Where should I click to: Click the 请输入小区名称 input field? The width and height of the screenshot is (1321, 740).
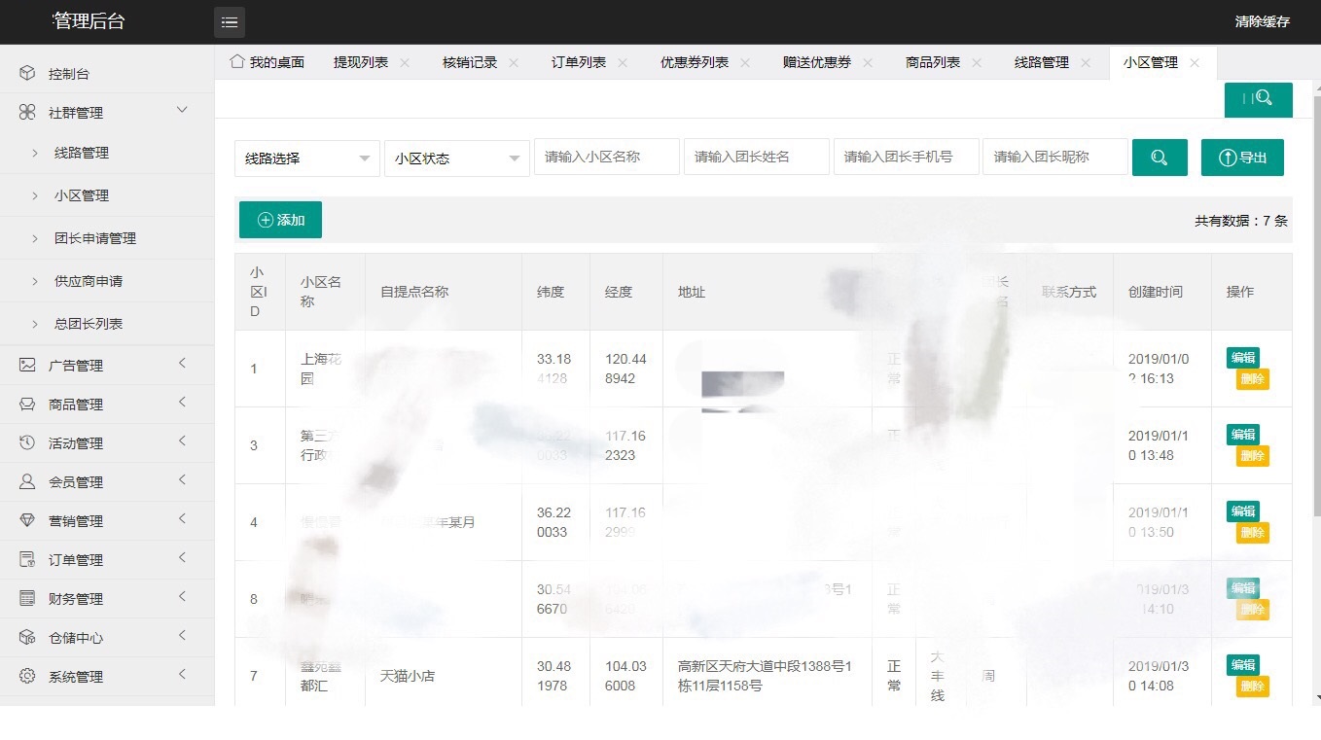[606, 157]
